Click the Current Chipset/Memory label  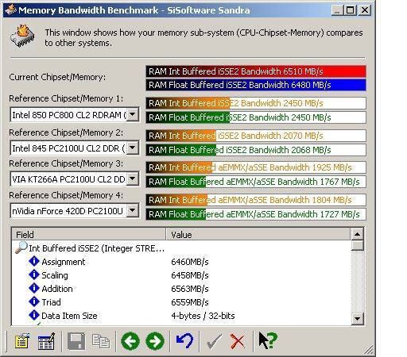point(57,77)
